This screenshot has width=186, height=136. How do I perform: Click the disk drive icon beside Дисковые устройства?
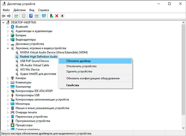point(12,44)
